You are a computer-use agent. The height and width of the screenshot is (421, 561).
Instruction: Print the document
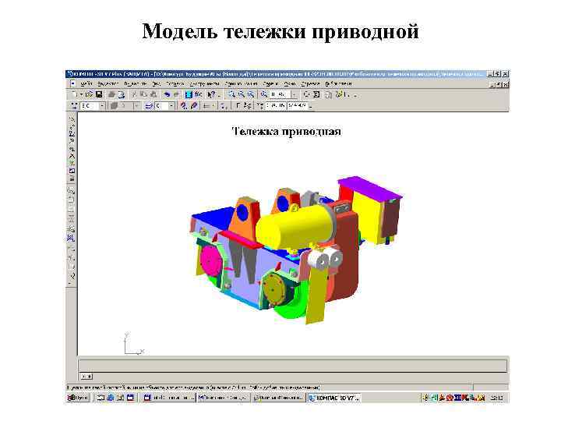click(x=111, y=94)
